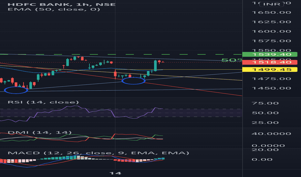
Task: Click the 0.0000 DMI scale label
Action: click(268, 145)
